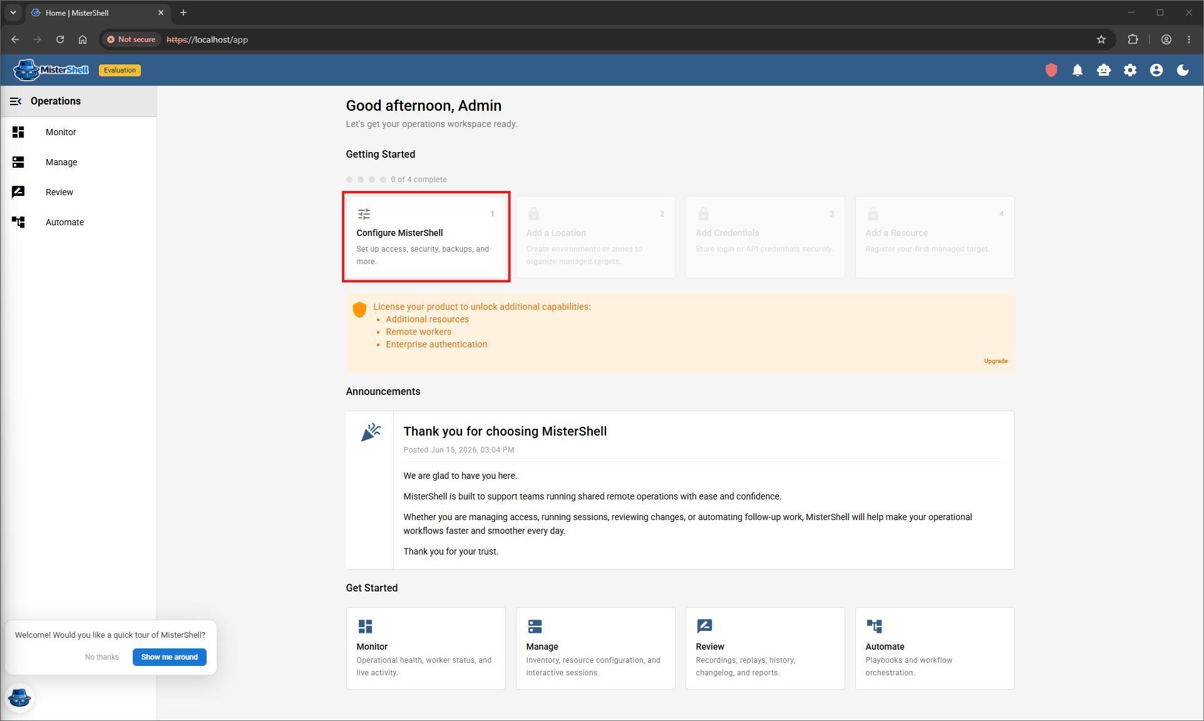Open the settings gear in header

pyautogui.click(x=1130, y=70)
